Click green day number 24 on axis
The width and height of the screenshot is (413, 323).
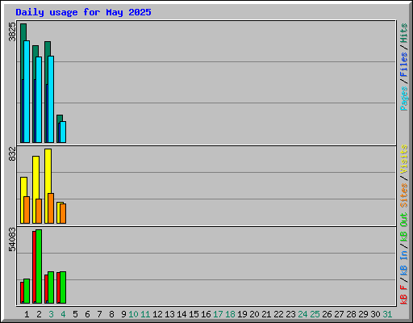point(302,314)
